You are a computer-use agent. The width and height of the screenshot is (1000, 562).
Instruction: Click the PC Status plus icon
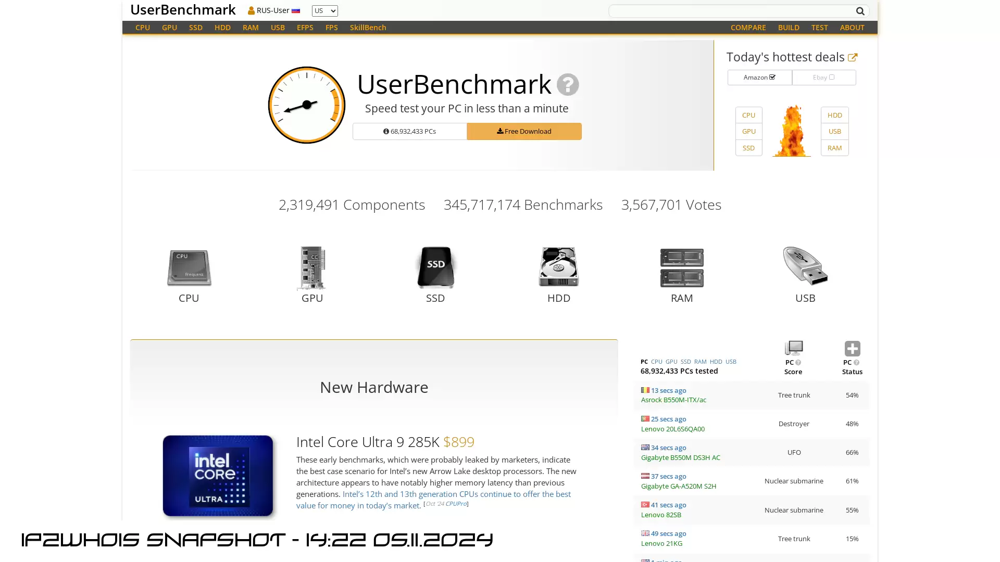click(x=852, y=349)
